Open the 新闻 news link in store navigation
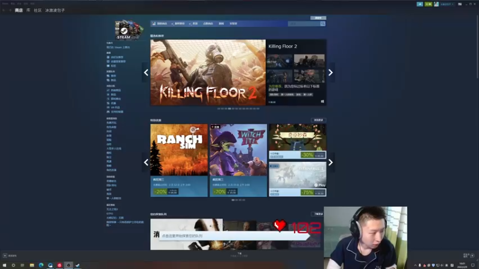The image size is (479, 269). [222, 23]
